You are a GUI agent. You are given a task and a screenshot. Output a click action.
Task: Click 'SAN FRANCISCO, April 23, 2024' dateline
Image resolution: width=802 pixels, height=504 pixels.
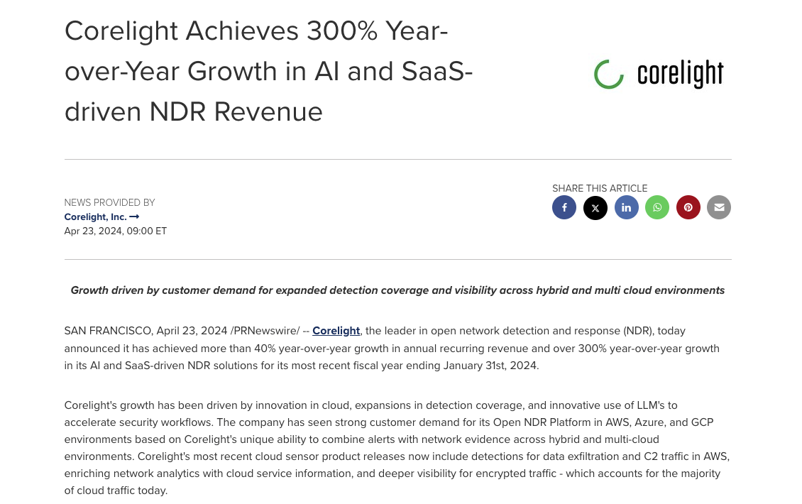pos(145,331)
